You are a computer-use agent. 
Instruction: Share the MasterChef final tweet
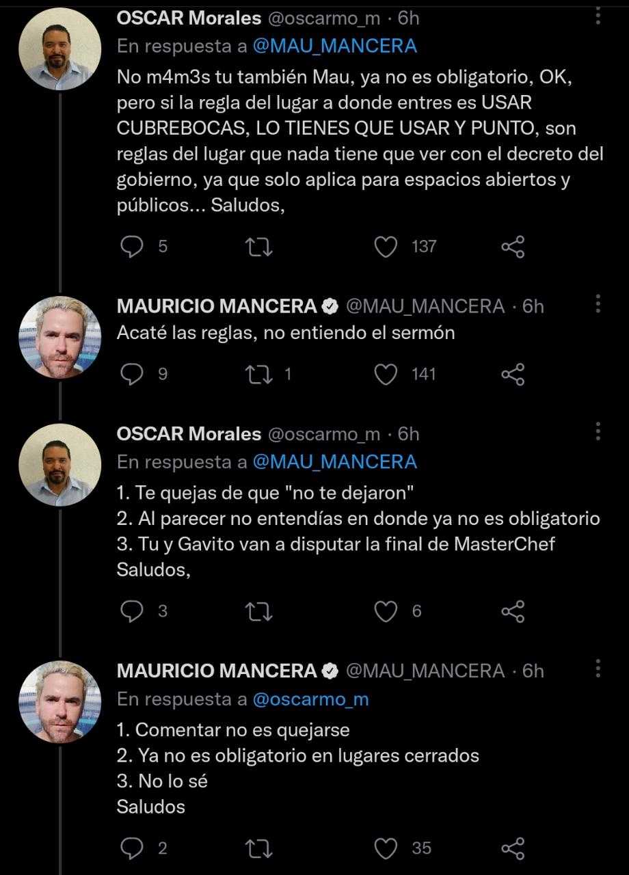click(513, 611)
